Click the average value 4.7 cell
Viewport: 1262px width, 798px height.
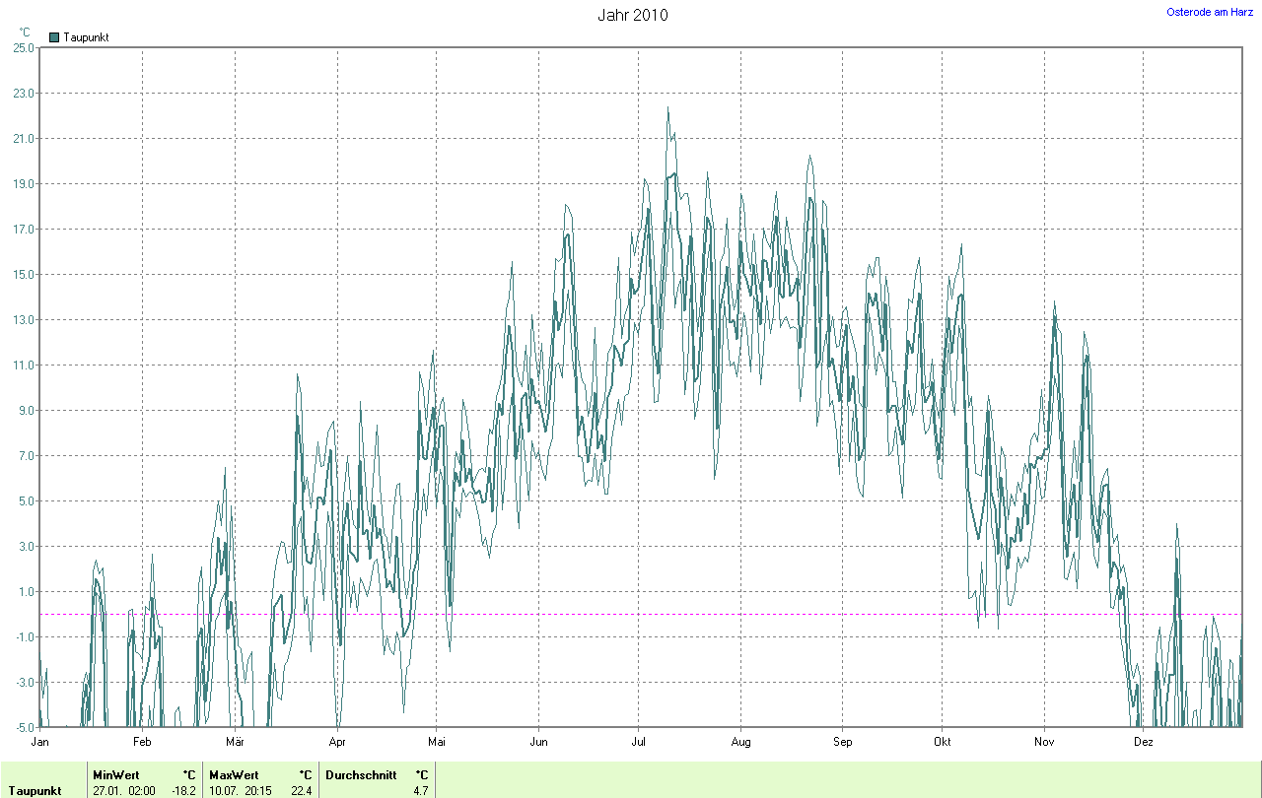tap(420, 791)
